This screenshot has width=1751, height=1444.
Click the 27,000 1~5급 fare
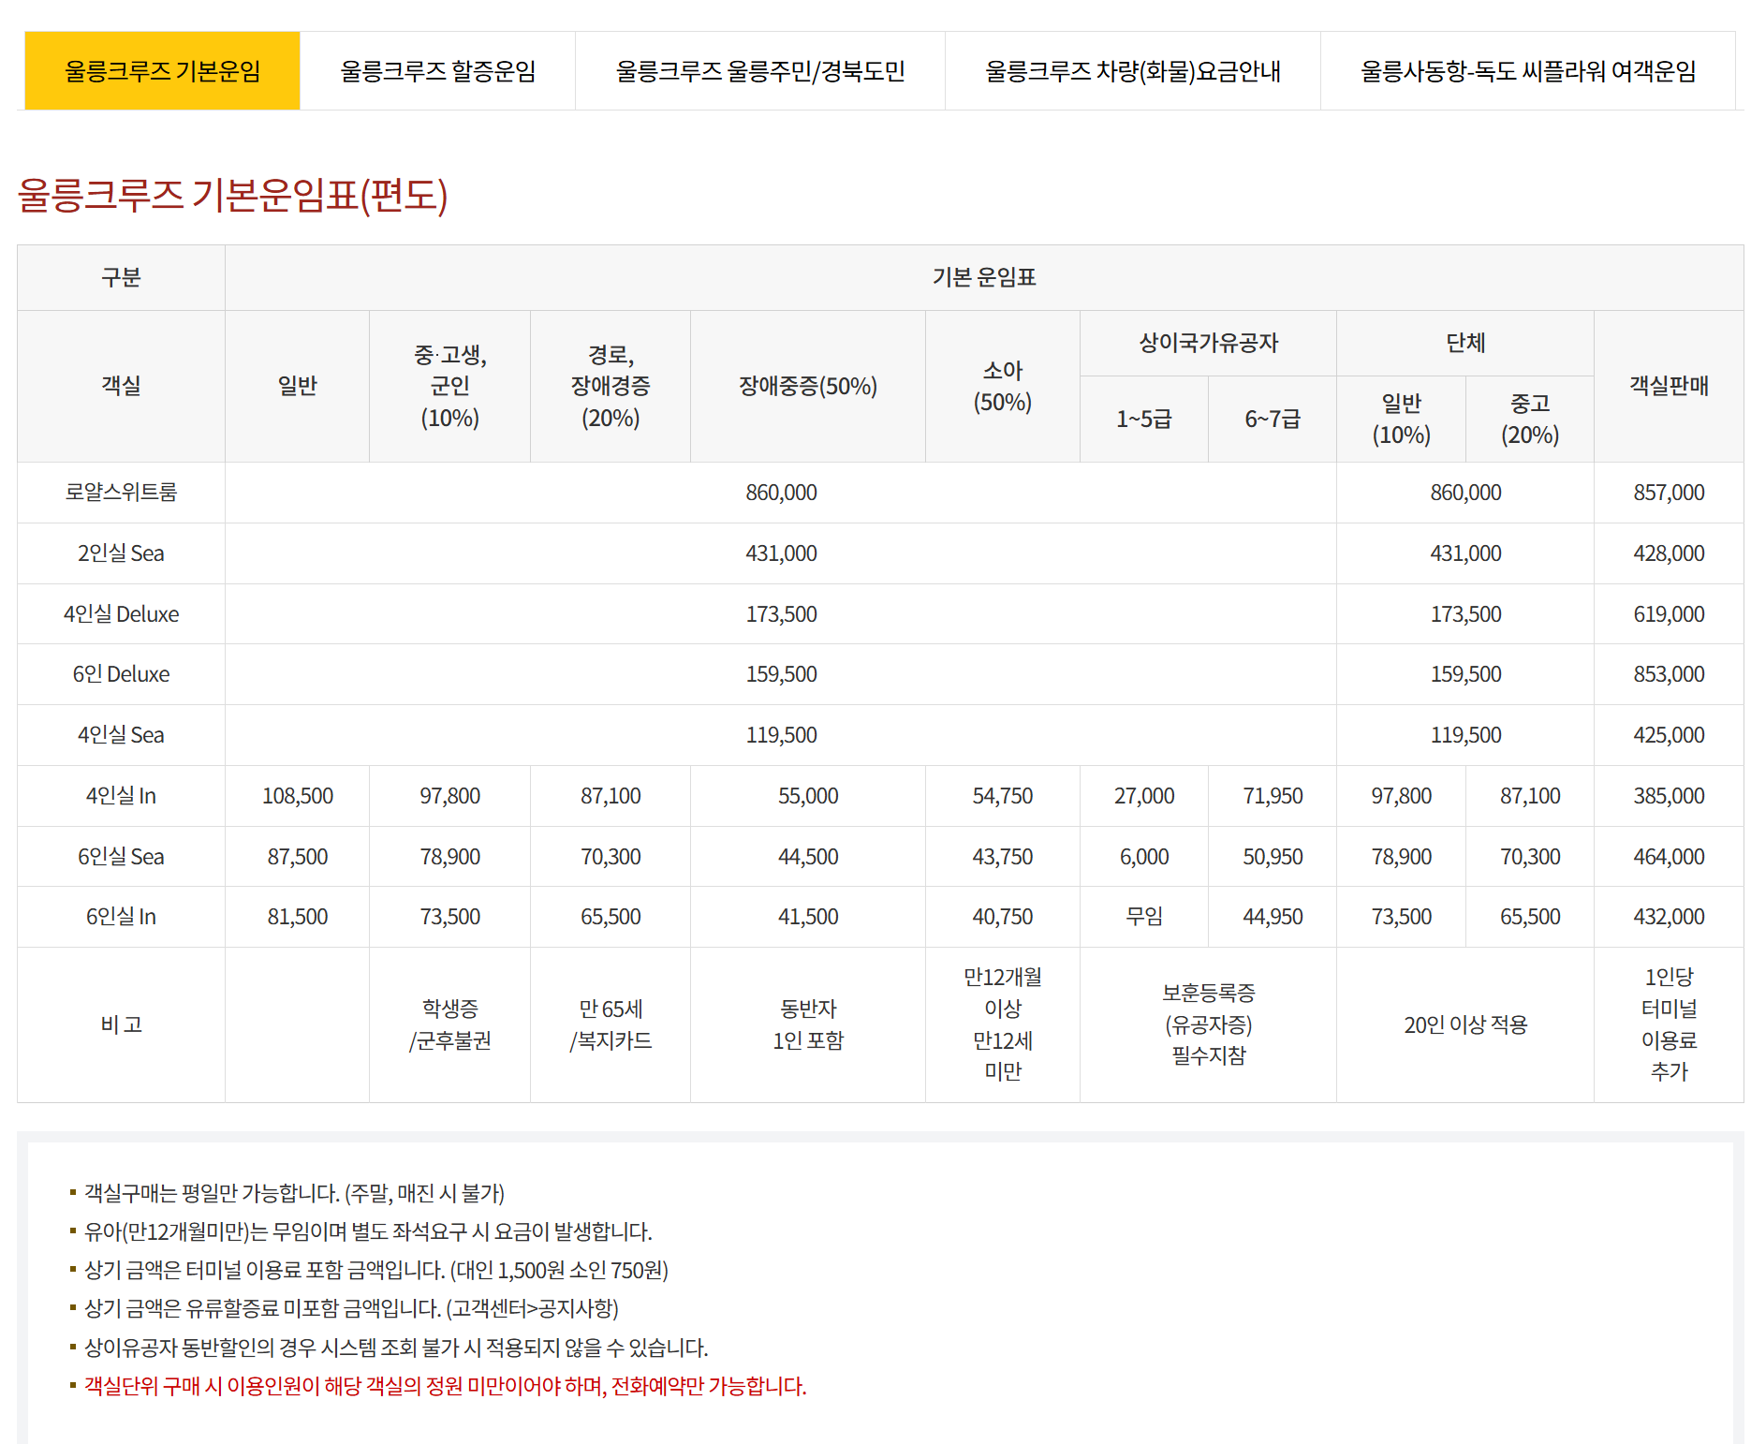pos(1144,796)
